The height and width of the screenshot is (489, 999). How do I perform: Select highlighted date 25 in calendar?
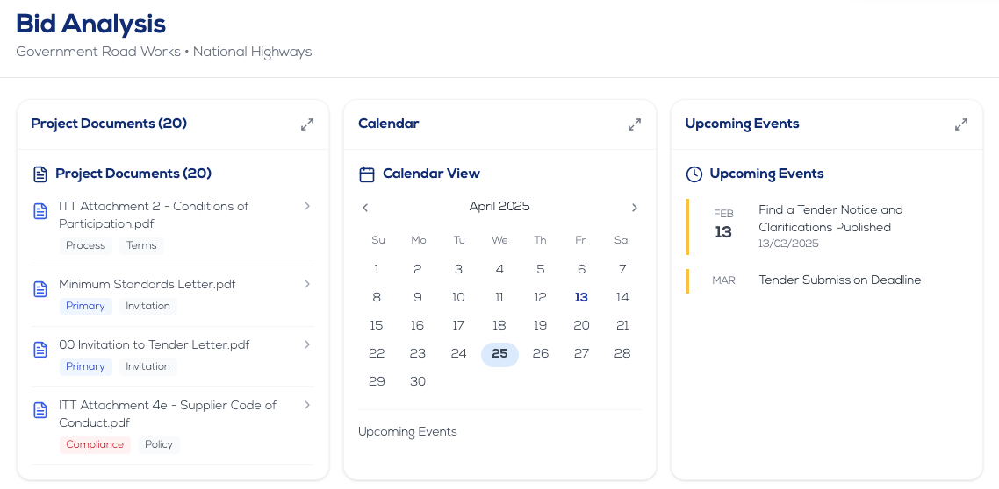[x=499, y=353]
